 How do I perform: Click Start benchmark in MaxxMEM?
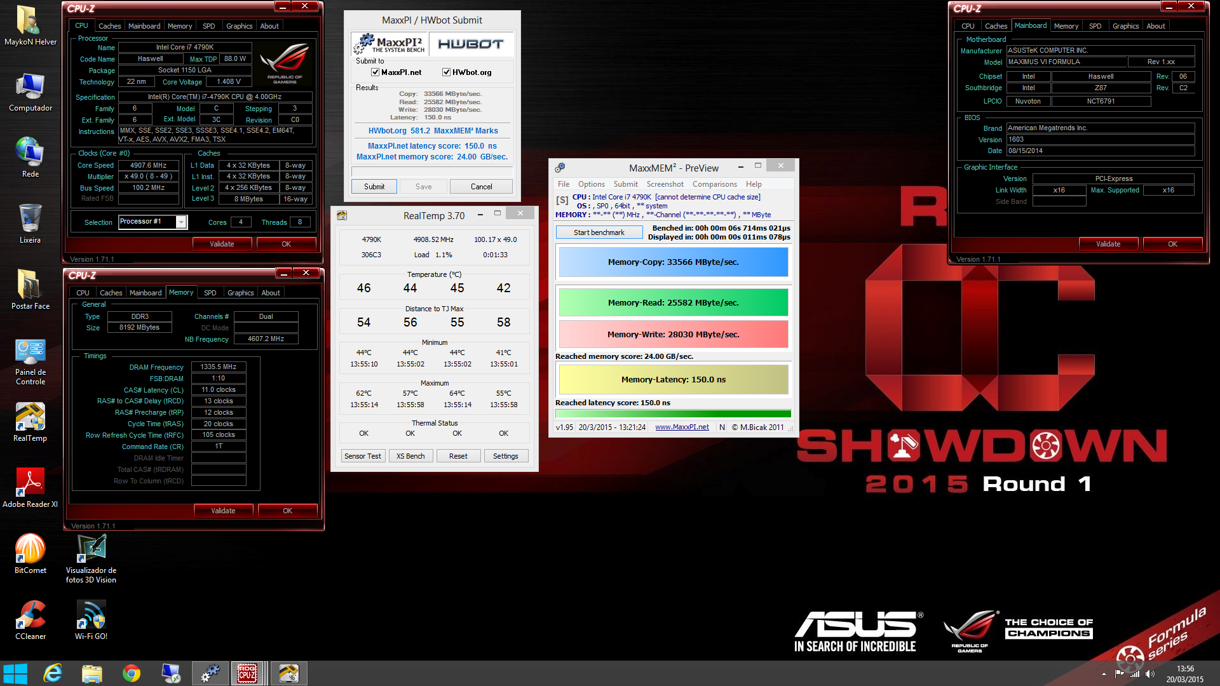point(599,232)
